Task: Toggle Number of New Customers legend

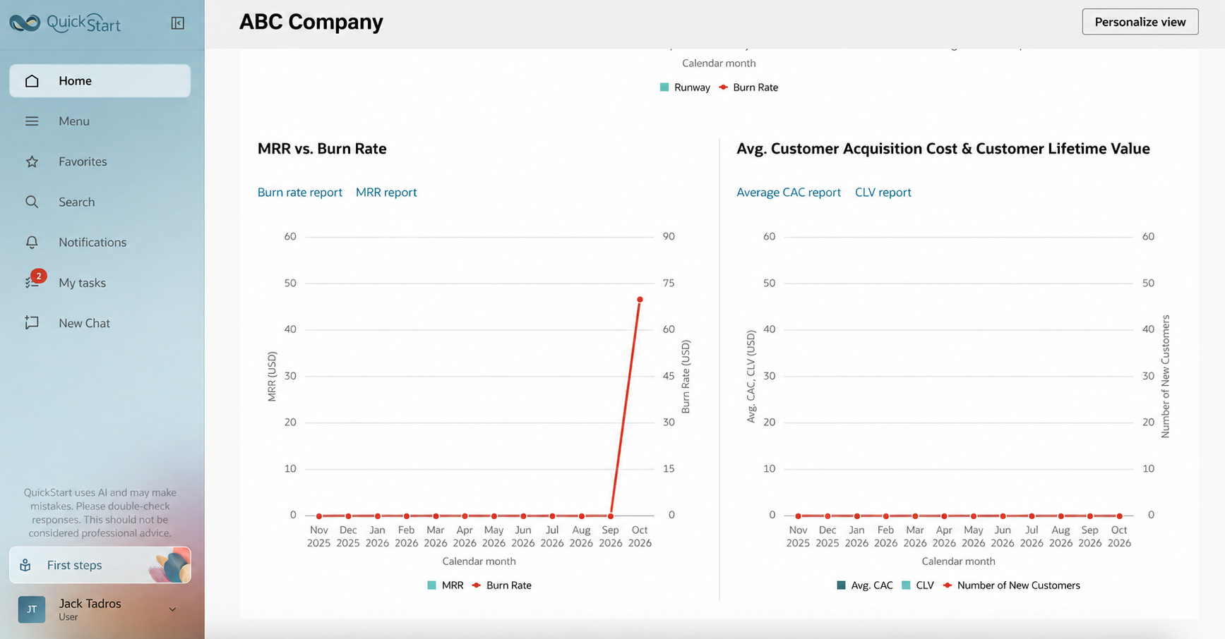Action: 1011,585
